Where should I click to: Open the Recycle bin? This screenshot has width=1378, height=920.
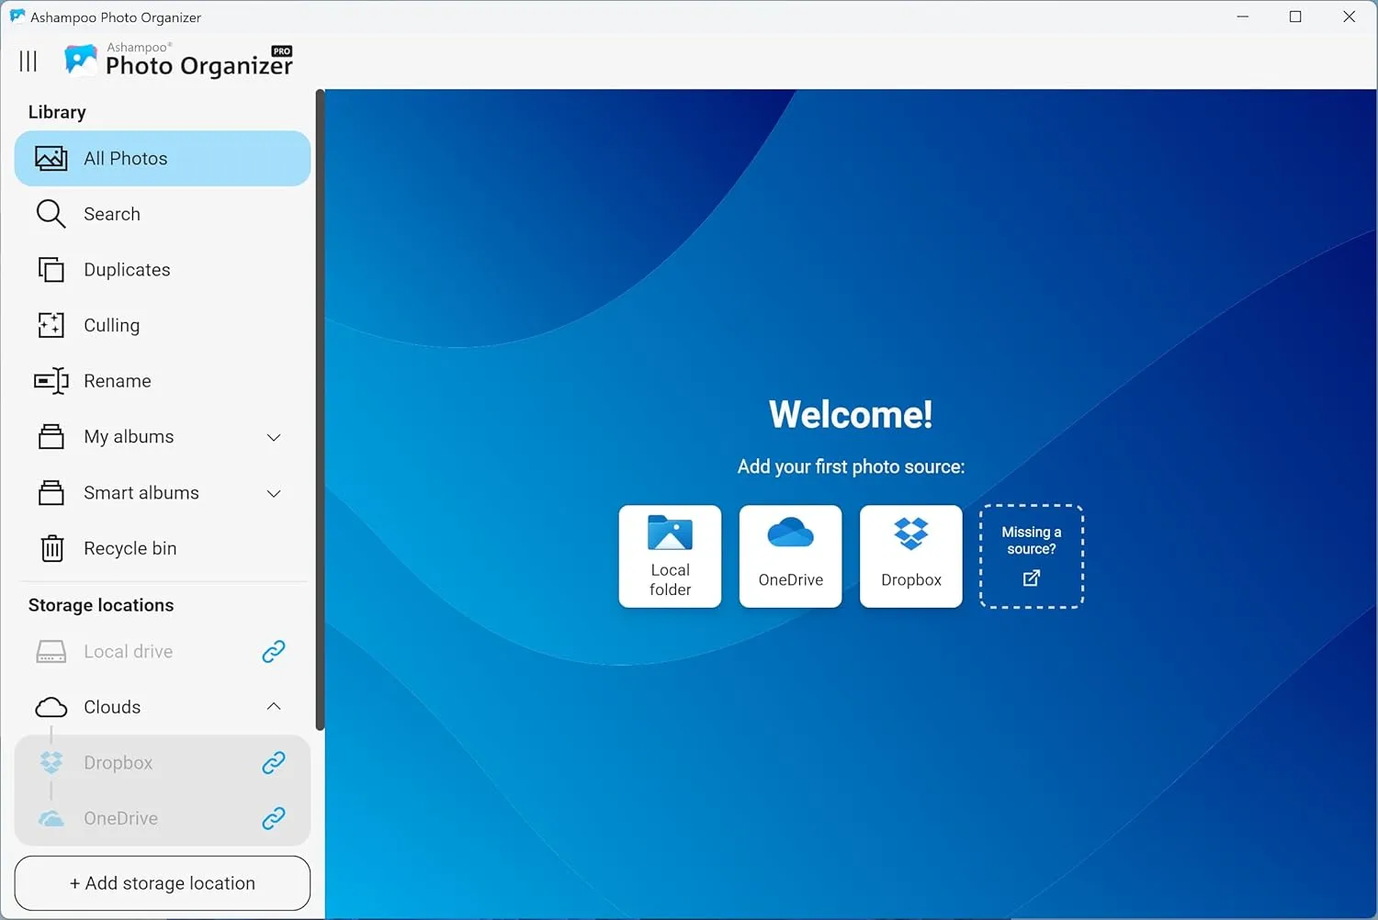[x=51, y=548]
